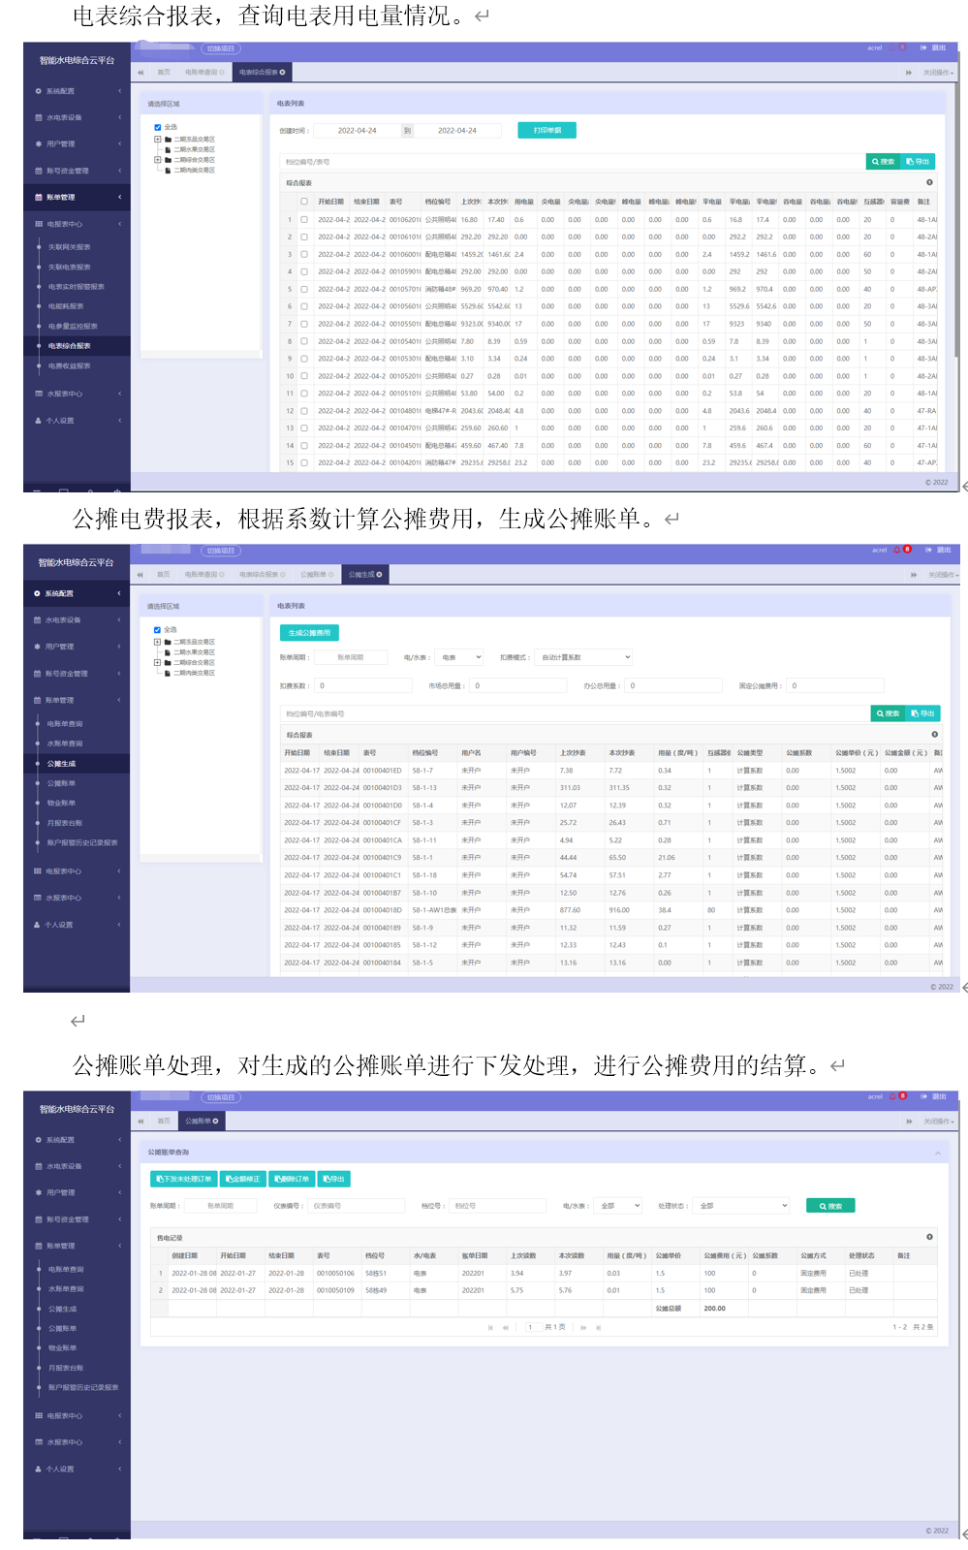Open 水电表设备 icon in 电表综合报表 screenshot sidebar
Image resolution: width=968 pixels, height=1550 pixels.
(38, 117)
